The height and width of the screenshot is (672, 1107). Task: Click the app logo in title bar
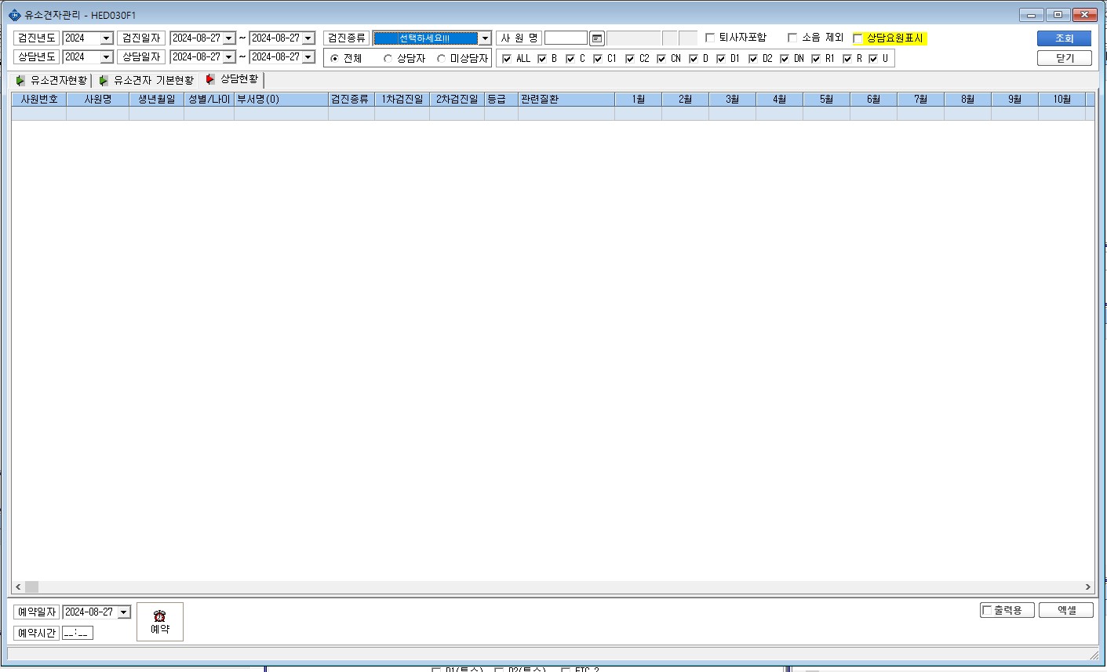[x=14, y=15]
